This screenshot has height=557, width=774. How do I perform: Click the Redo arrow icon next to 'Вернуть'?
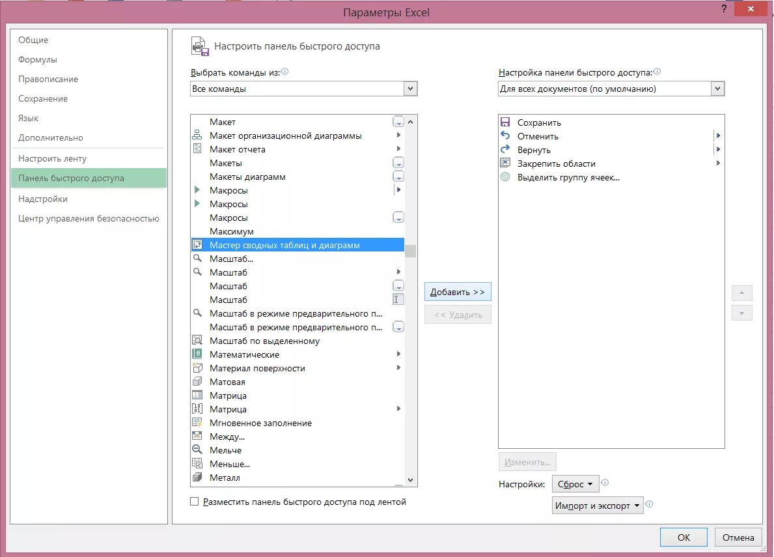(x=505, y=149)
